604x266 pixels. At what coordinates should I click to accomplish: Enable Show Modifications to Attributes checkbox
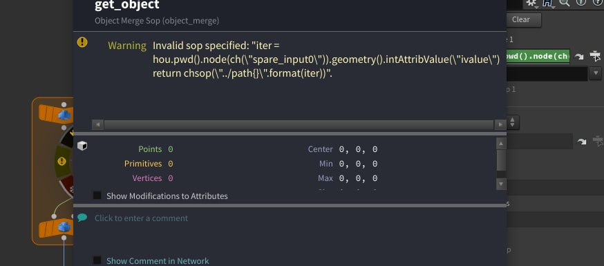[97, 195]
